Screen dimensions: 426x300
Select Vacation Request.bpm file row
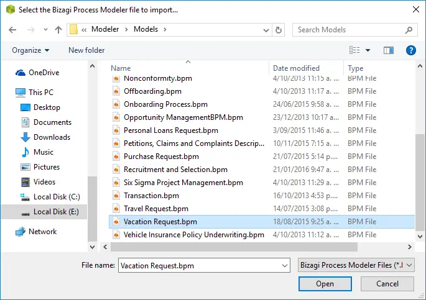pyautogui.click(x=262, y=222)
